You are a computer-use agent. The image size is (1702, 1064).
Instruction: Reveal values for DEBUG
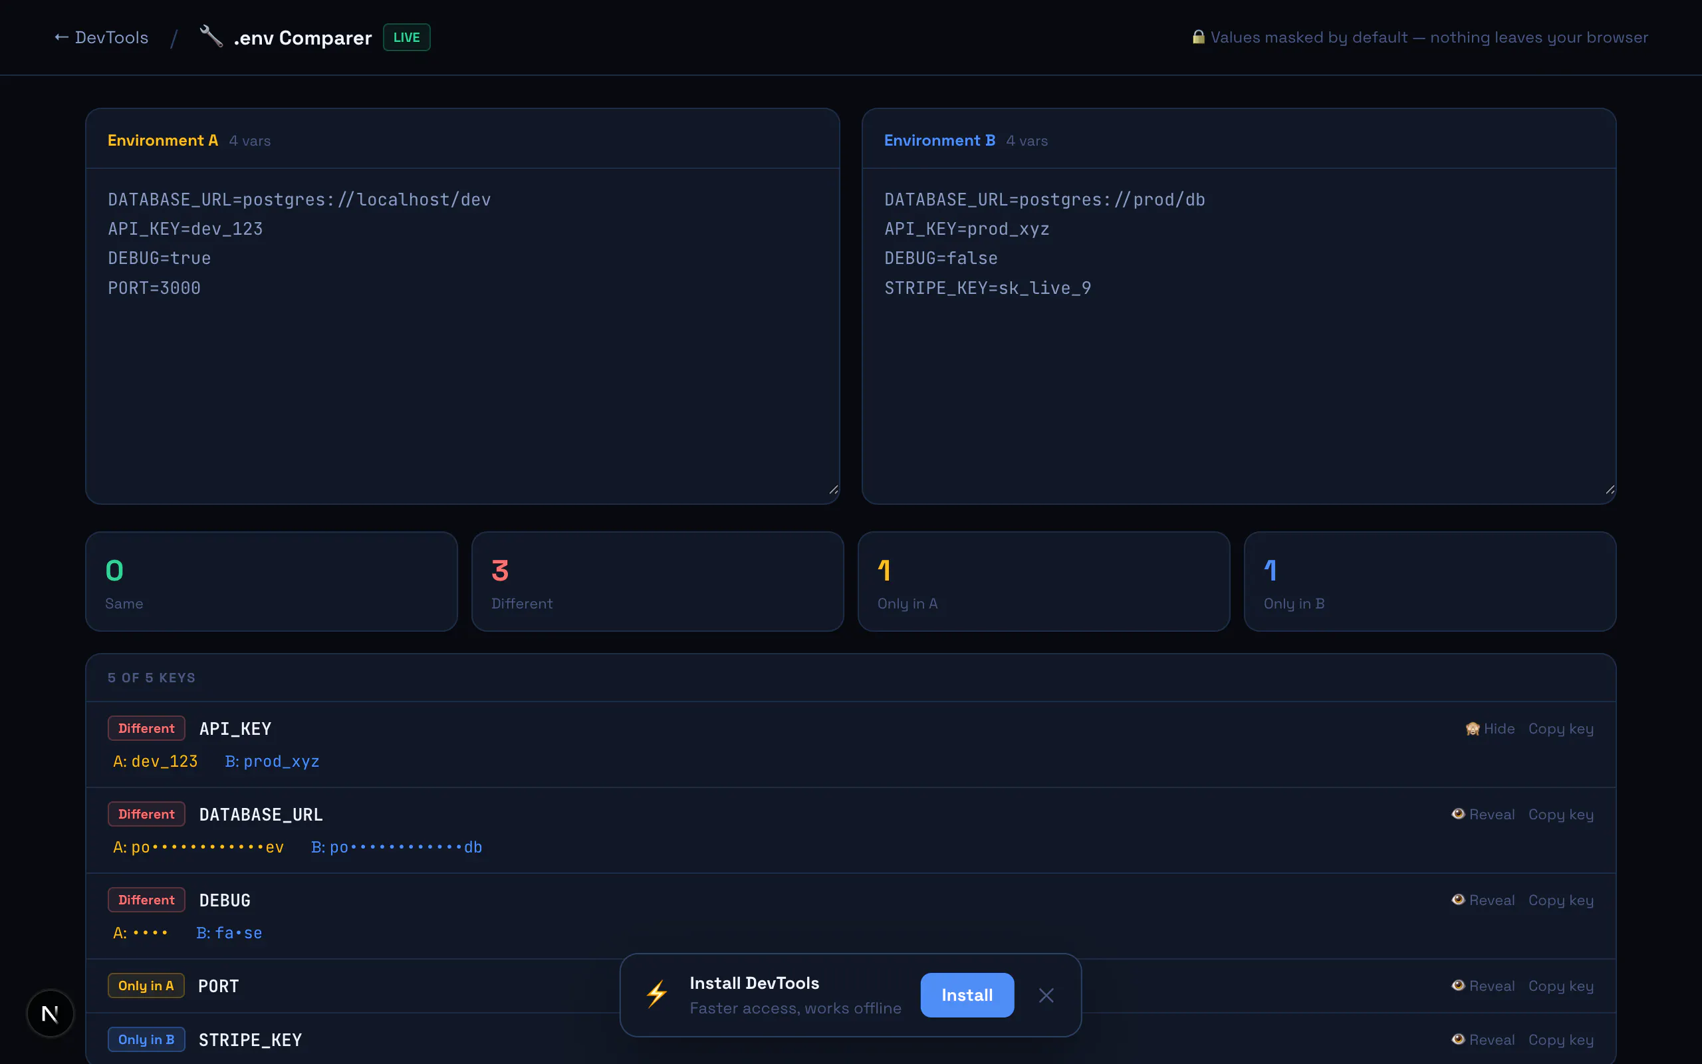click(1483, 900)
